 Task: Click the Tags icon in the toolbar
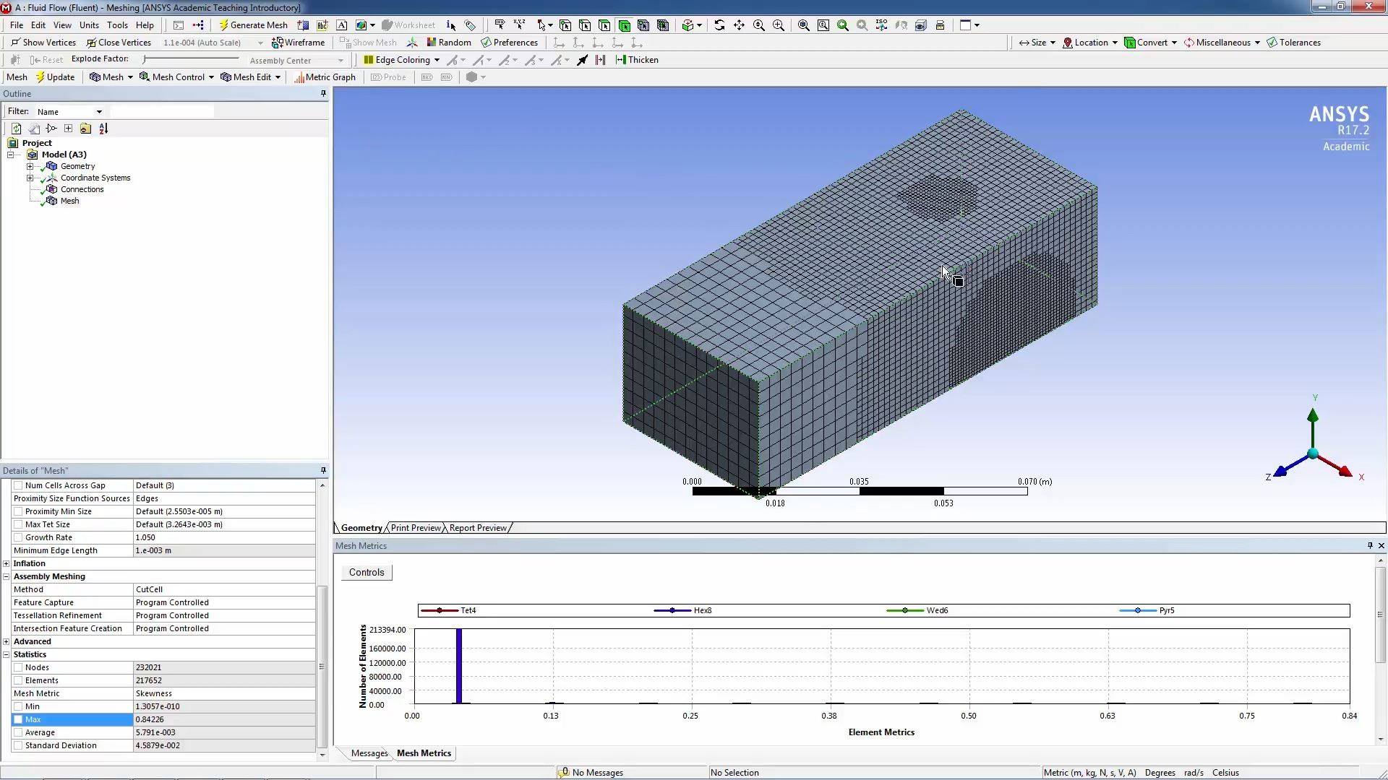point(471,25)
